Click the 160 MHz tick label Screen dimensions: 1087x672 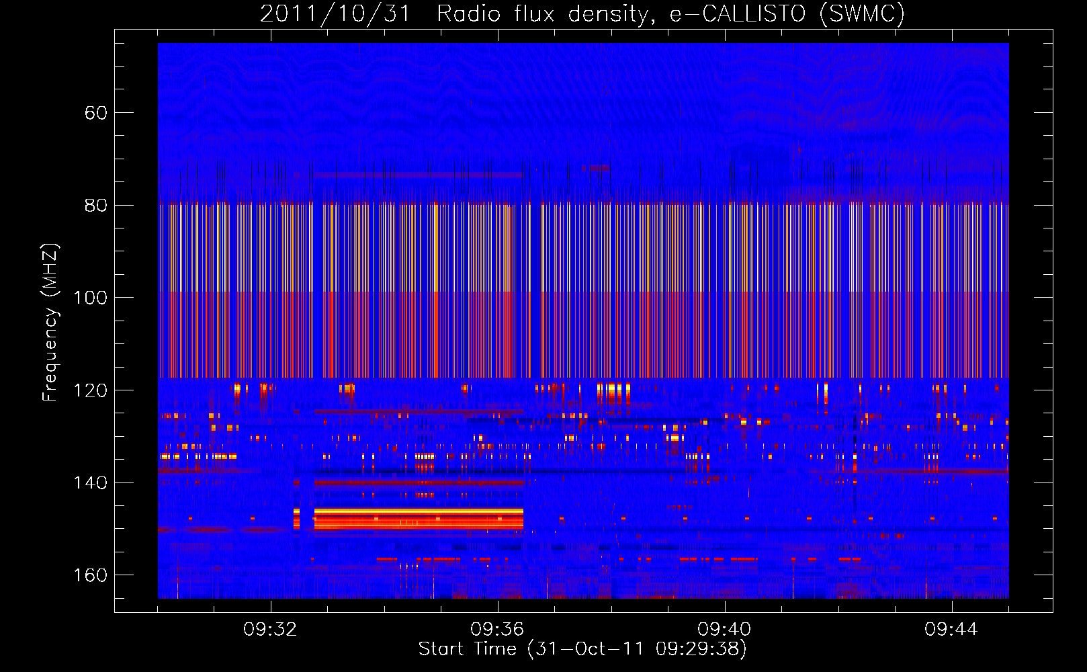pos(90,576)
